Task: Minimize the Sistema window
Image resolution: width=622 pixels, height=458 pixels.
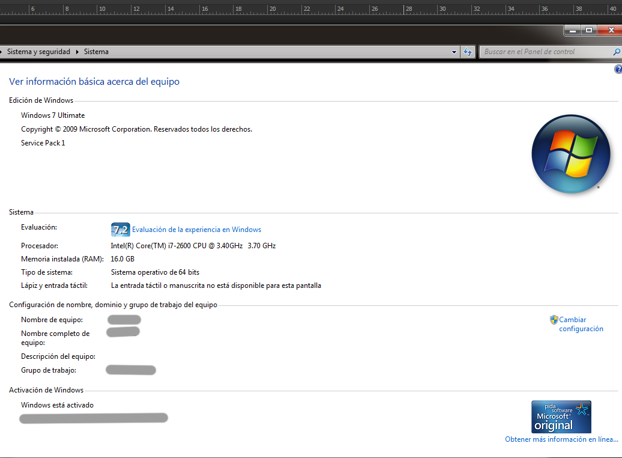Action: coord(572,30)
